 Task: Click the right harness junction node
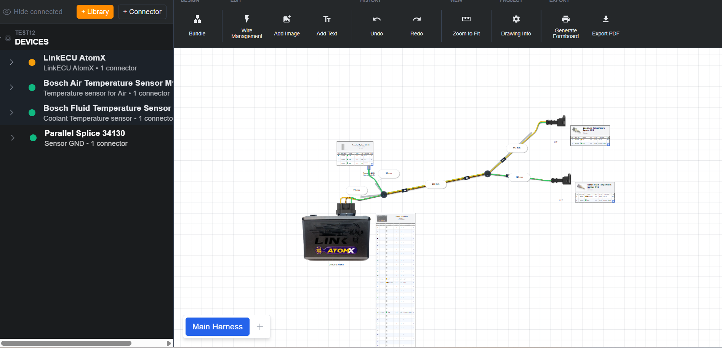point(487,174)
